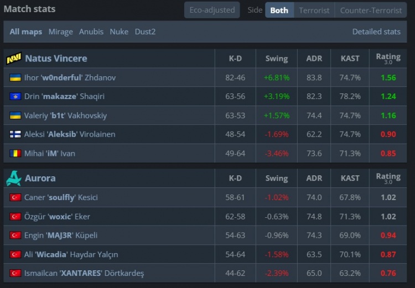
Task: Switch to the Mirage map tab
Action: (x=61, y=32)
